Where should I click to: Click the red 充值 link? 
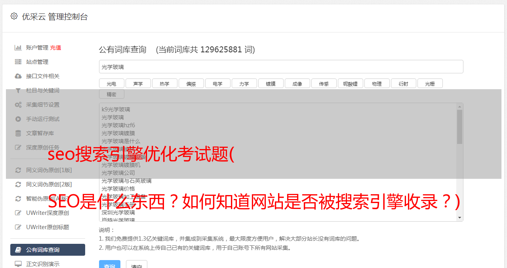(x=55, y=48)
